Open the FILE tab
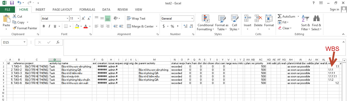This screenshot has width=347, height=101. [8, 9]
